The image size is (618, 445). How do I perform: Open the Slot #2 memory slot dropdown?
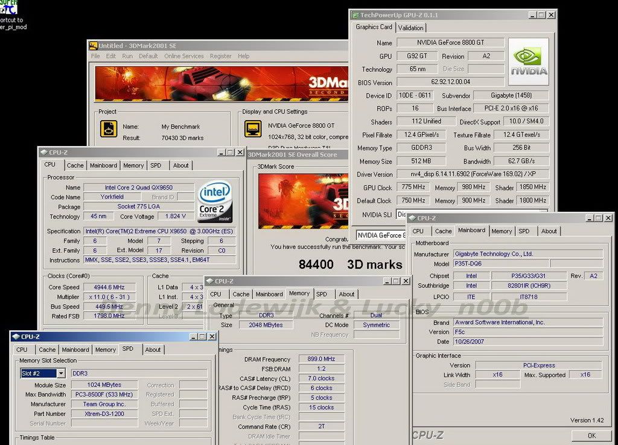pos(60,374)
